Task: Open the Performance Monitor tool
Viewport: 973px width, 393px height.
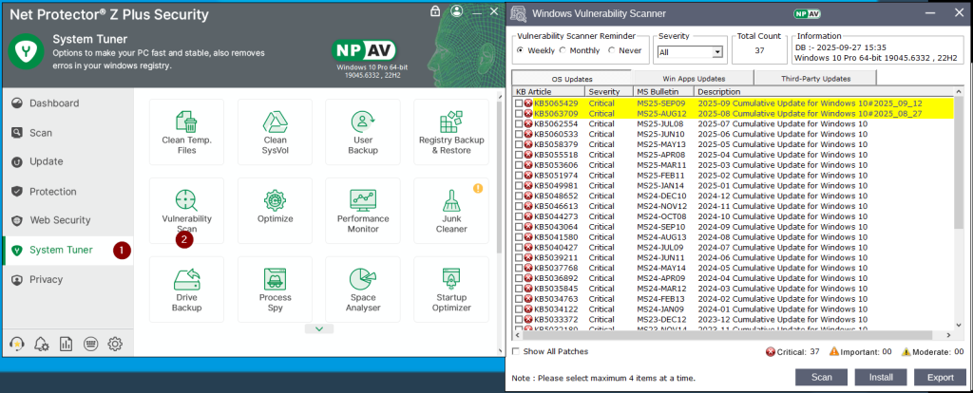Action: [363, 211]
